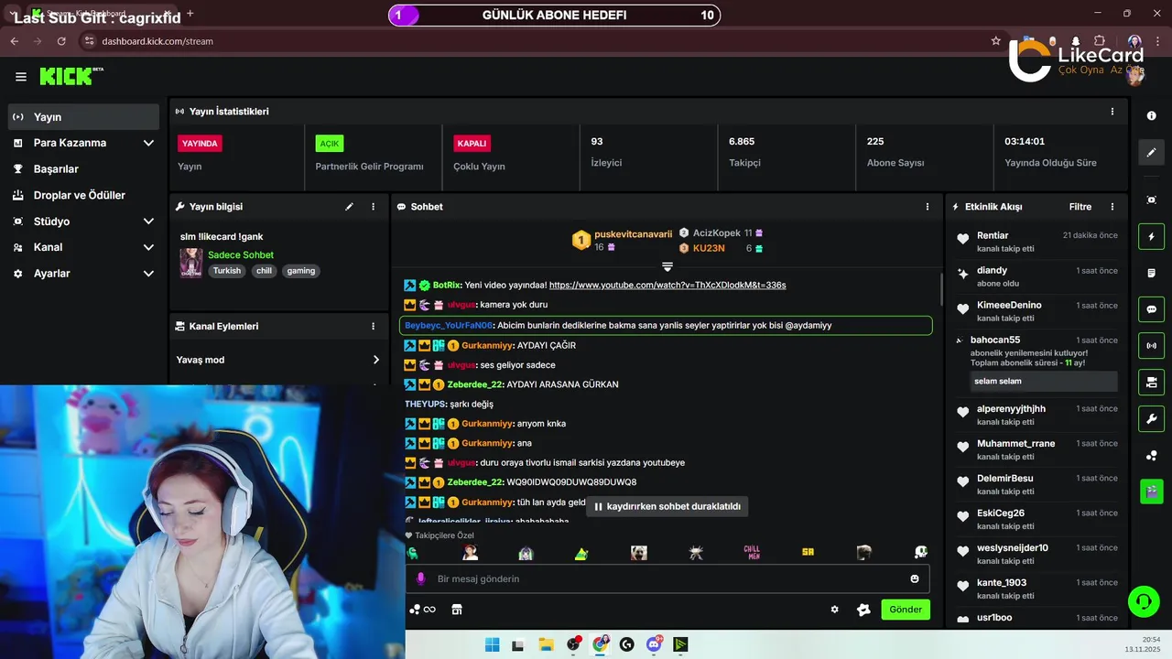
Task: Open File Explorer from the taskbar
Action: click(546, 644)
